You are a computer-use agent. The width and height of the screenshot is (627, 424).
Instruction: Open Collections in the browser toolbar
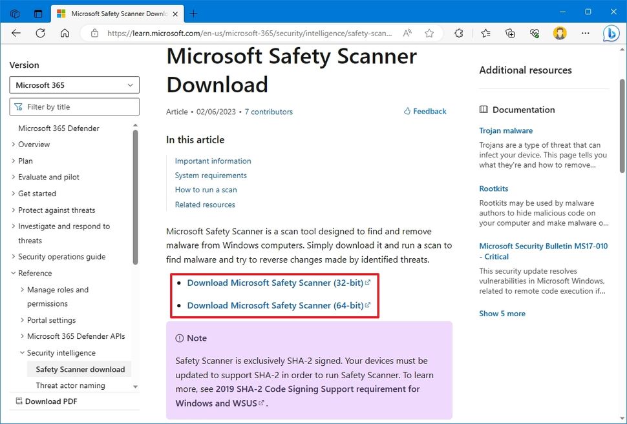pyautogui.click(x=509, y=33)
